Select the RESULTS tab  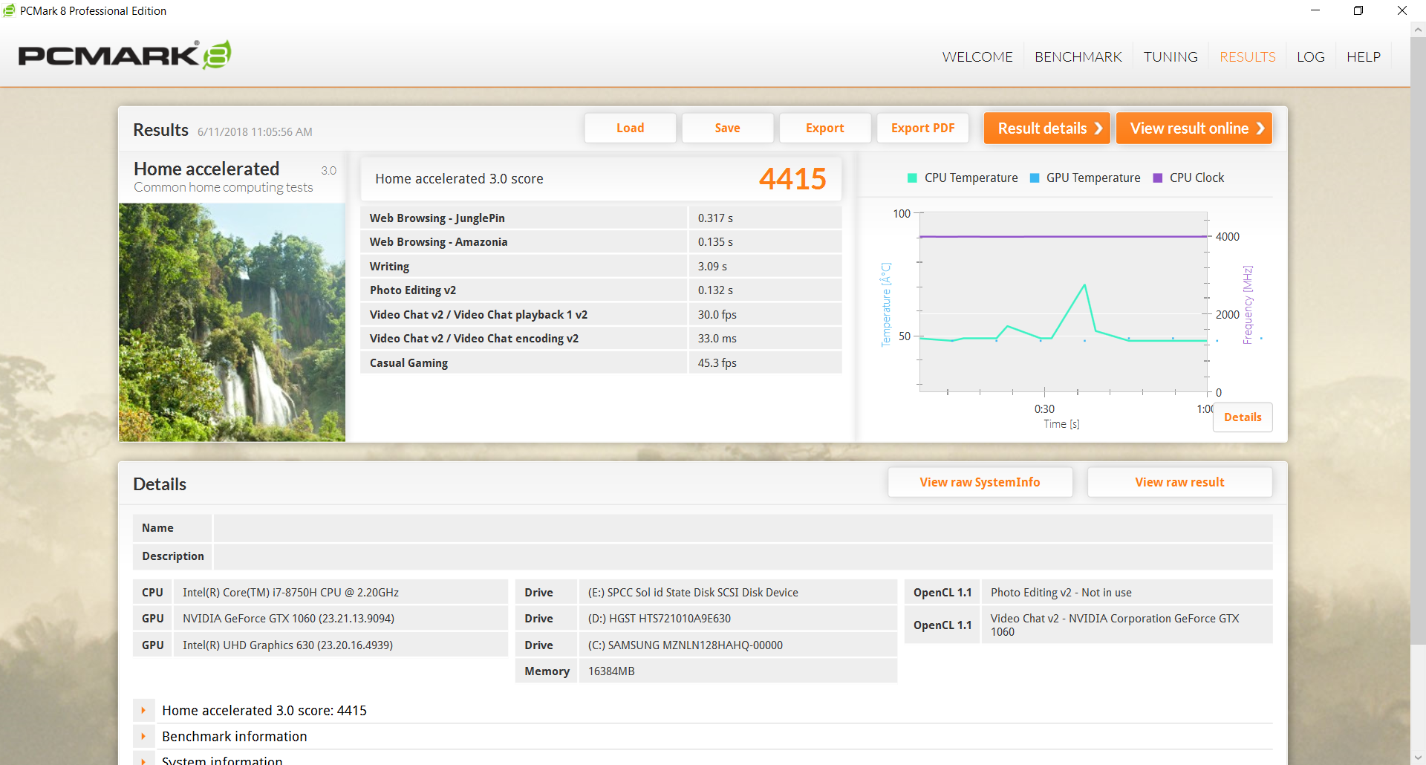[1248, 56]
